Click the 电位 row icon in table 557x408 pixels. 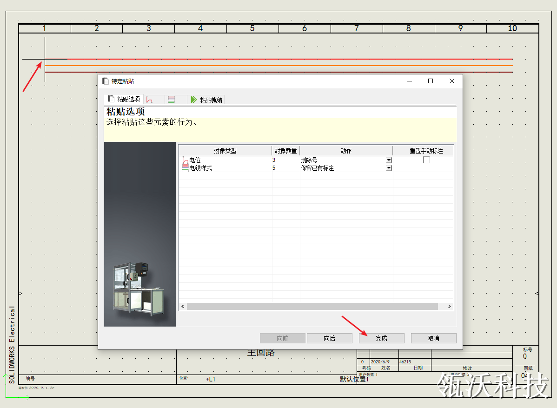pos(185,161)
